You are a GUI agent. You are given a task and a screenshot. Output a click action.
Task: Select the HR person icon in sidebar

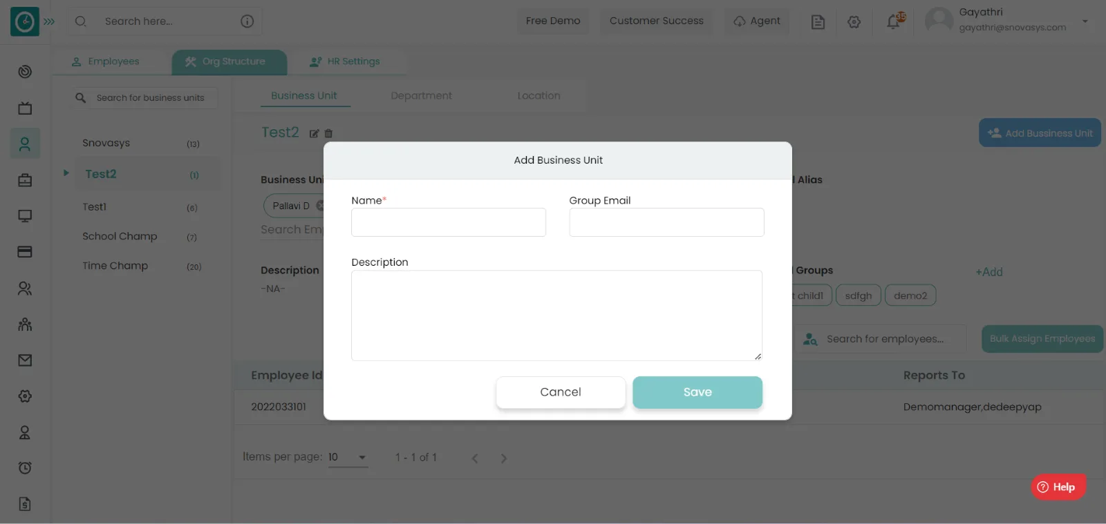[25, 144]
